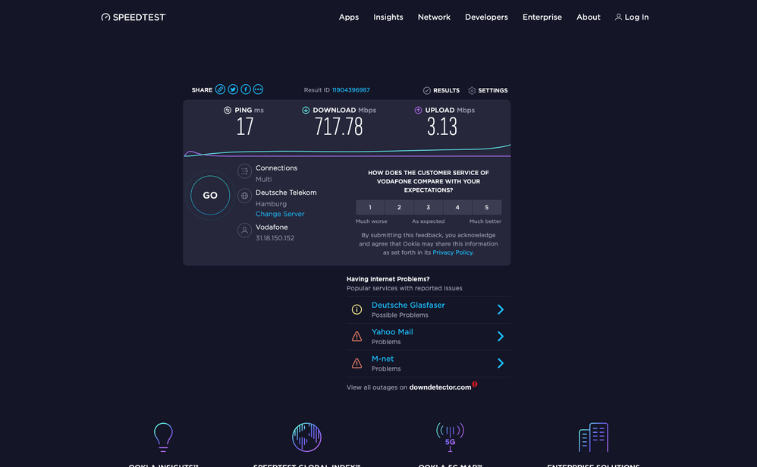Image resolution: width=757 pixels, height=467 pixels.
Task: Click the Speedtest logo
Action: (133, 17)
